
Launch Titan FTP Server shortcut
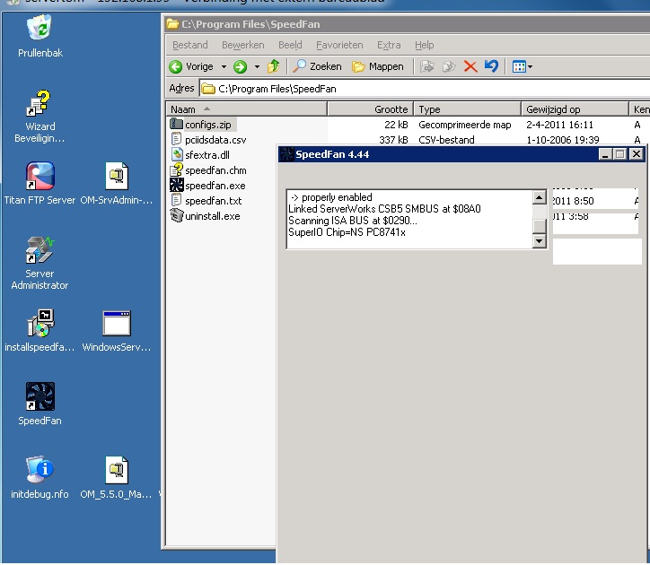point(40,184)
